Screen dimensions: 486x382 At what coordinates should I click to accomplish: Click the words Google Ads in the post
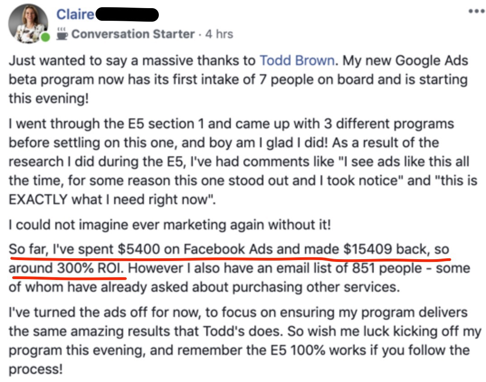click(431, 61)
